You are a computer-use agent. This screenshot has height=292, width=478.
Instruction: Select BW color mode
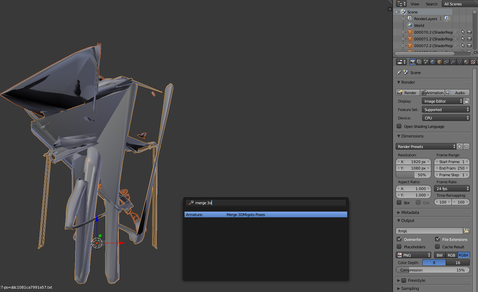(x=440, y=255)
